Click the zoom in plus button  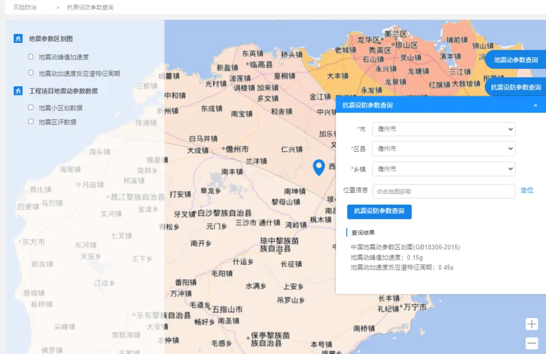point(531,324)
